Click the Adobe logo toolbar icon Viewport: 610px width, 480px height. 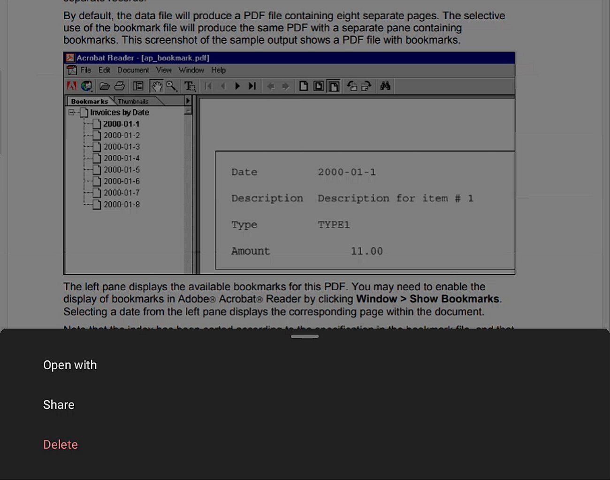pos(72,86)
